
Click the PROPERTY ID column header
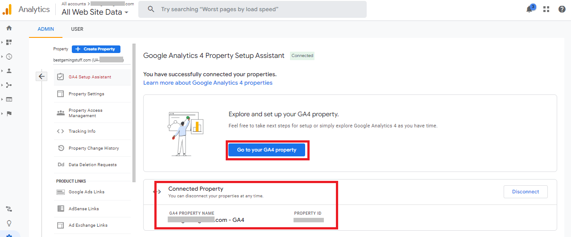308,213
